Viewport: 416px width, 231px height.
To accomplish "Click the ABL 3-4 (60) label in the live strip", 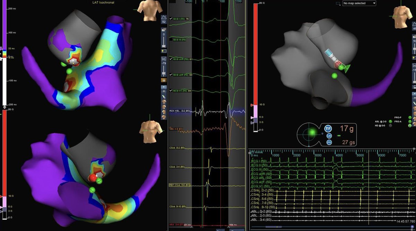I will tap(260, 219).
